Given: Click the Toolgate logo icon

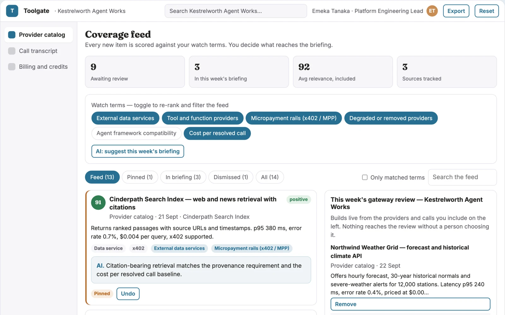Looking at the screenshot, I should 12,11.
